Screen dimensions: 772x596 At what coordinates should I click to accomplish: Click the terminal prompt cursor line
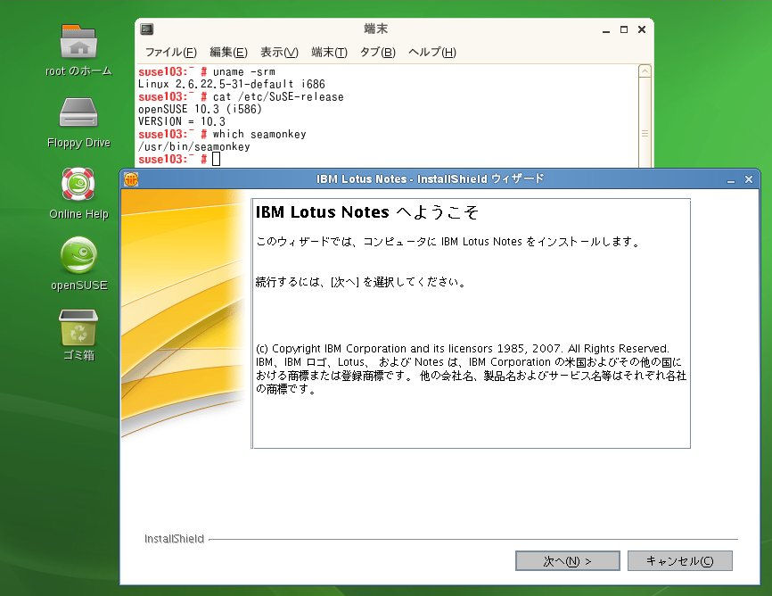coord(179,159)
